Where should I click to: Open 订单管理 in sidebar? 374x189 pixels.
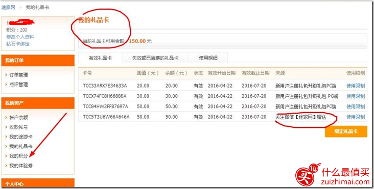click(x=18, y=75)
